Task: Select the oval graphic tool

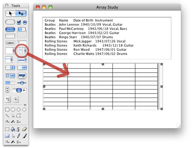Action: [x=19, y=110]
